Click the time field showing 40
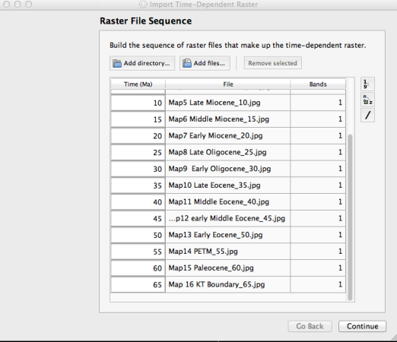 (138, 202)
